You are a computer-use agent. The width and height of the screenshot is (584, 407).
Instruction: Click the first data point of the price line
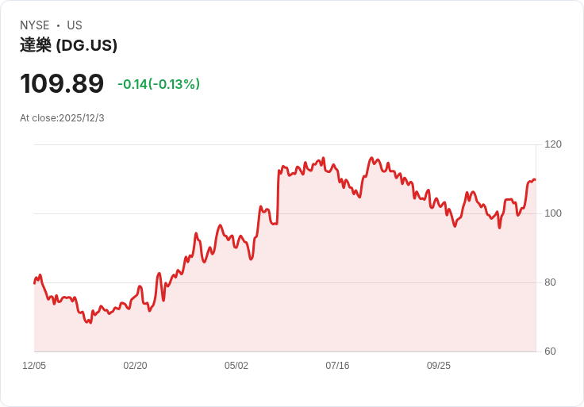pyautogui.click(x=34, y=283)
